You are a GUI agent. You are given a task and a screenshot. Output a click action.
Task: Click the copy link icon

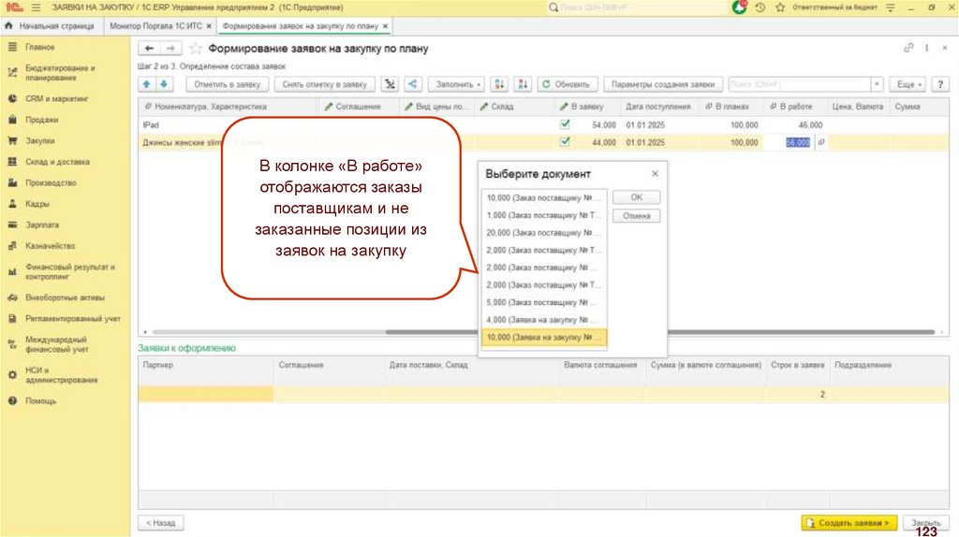(908, 48)
